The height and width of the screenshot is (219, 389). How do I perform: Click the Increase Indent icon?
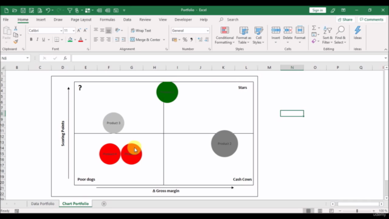click(x=123, y=39)
